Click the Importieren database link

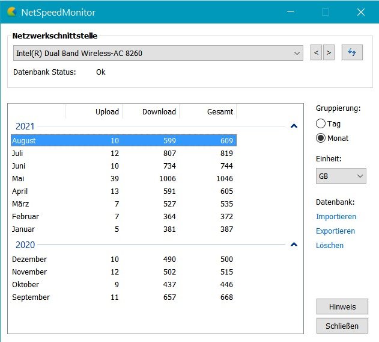[x=336, y=216]
